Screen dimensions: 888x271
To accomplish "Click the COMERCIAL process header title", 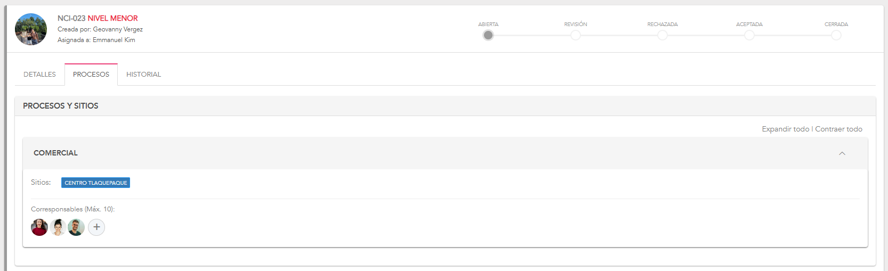I will point(55,153).
